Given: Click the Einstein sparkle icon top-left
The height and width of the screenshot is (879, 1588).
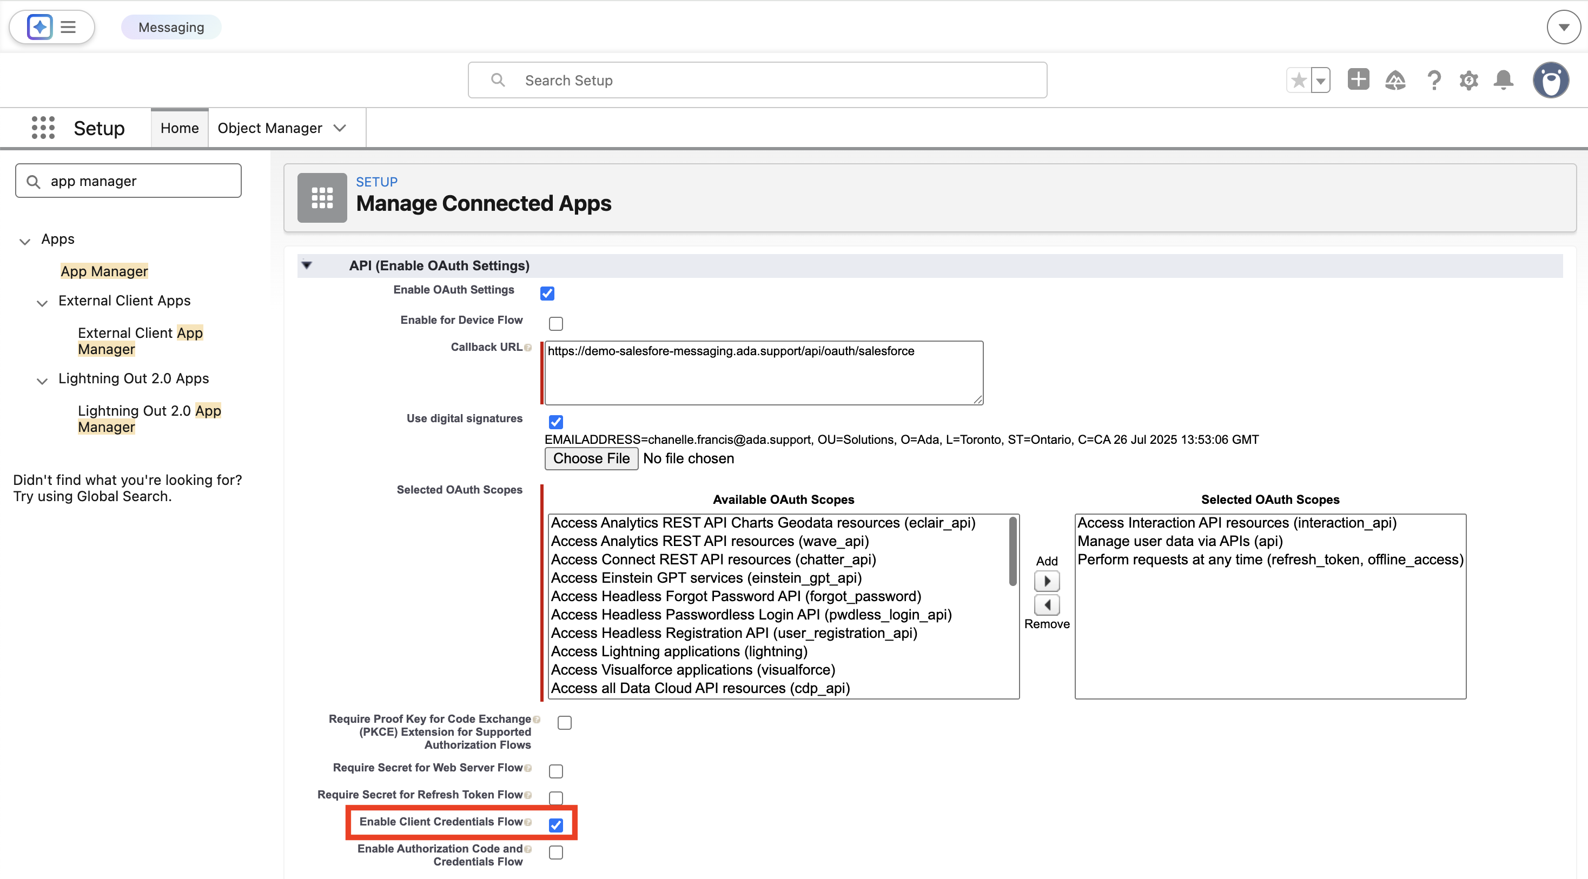Looking at the screenshot, I should click(x=39, y=26).
